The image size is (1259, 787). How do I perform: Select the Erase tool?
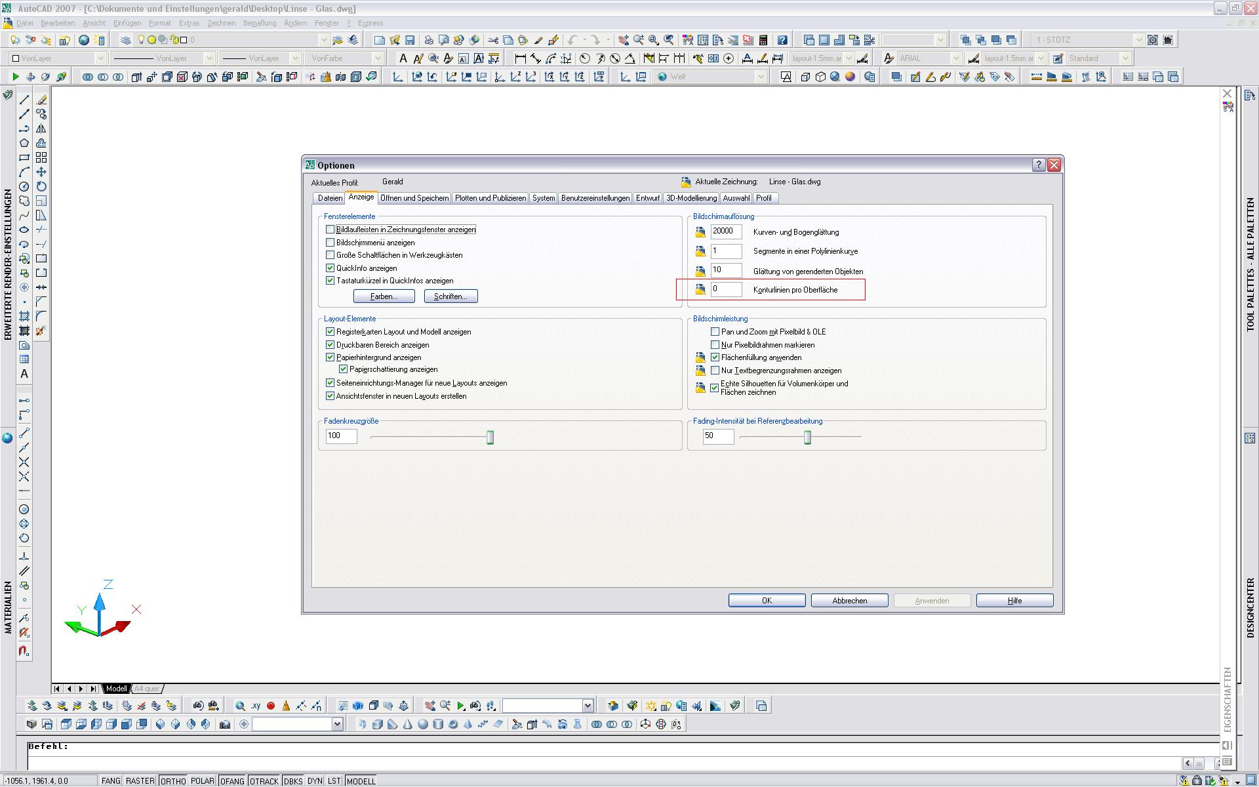pyautogui.click(x=41, y=100)
